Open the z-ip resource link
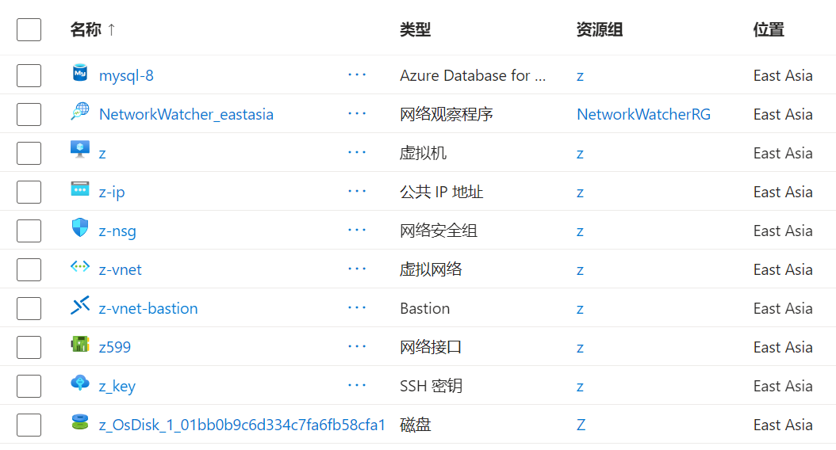The image size is (836, 450). [x=112, y=193]
